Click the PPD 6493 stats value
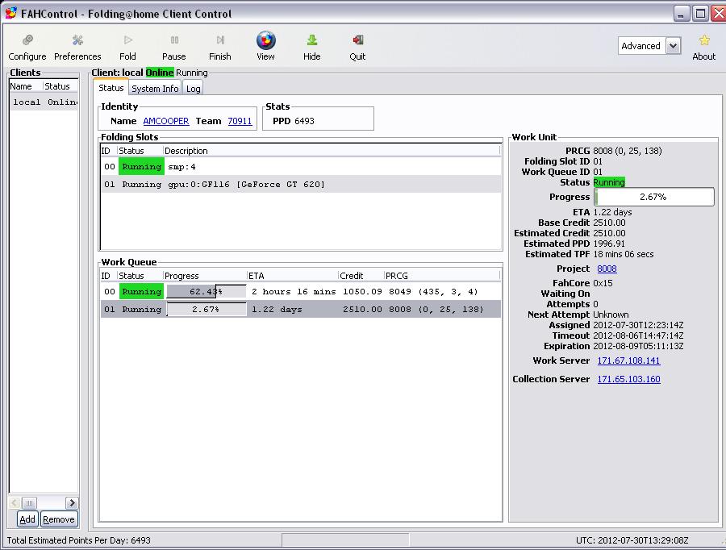726x550 pixels. 304,121
